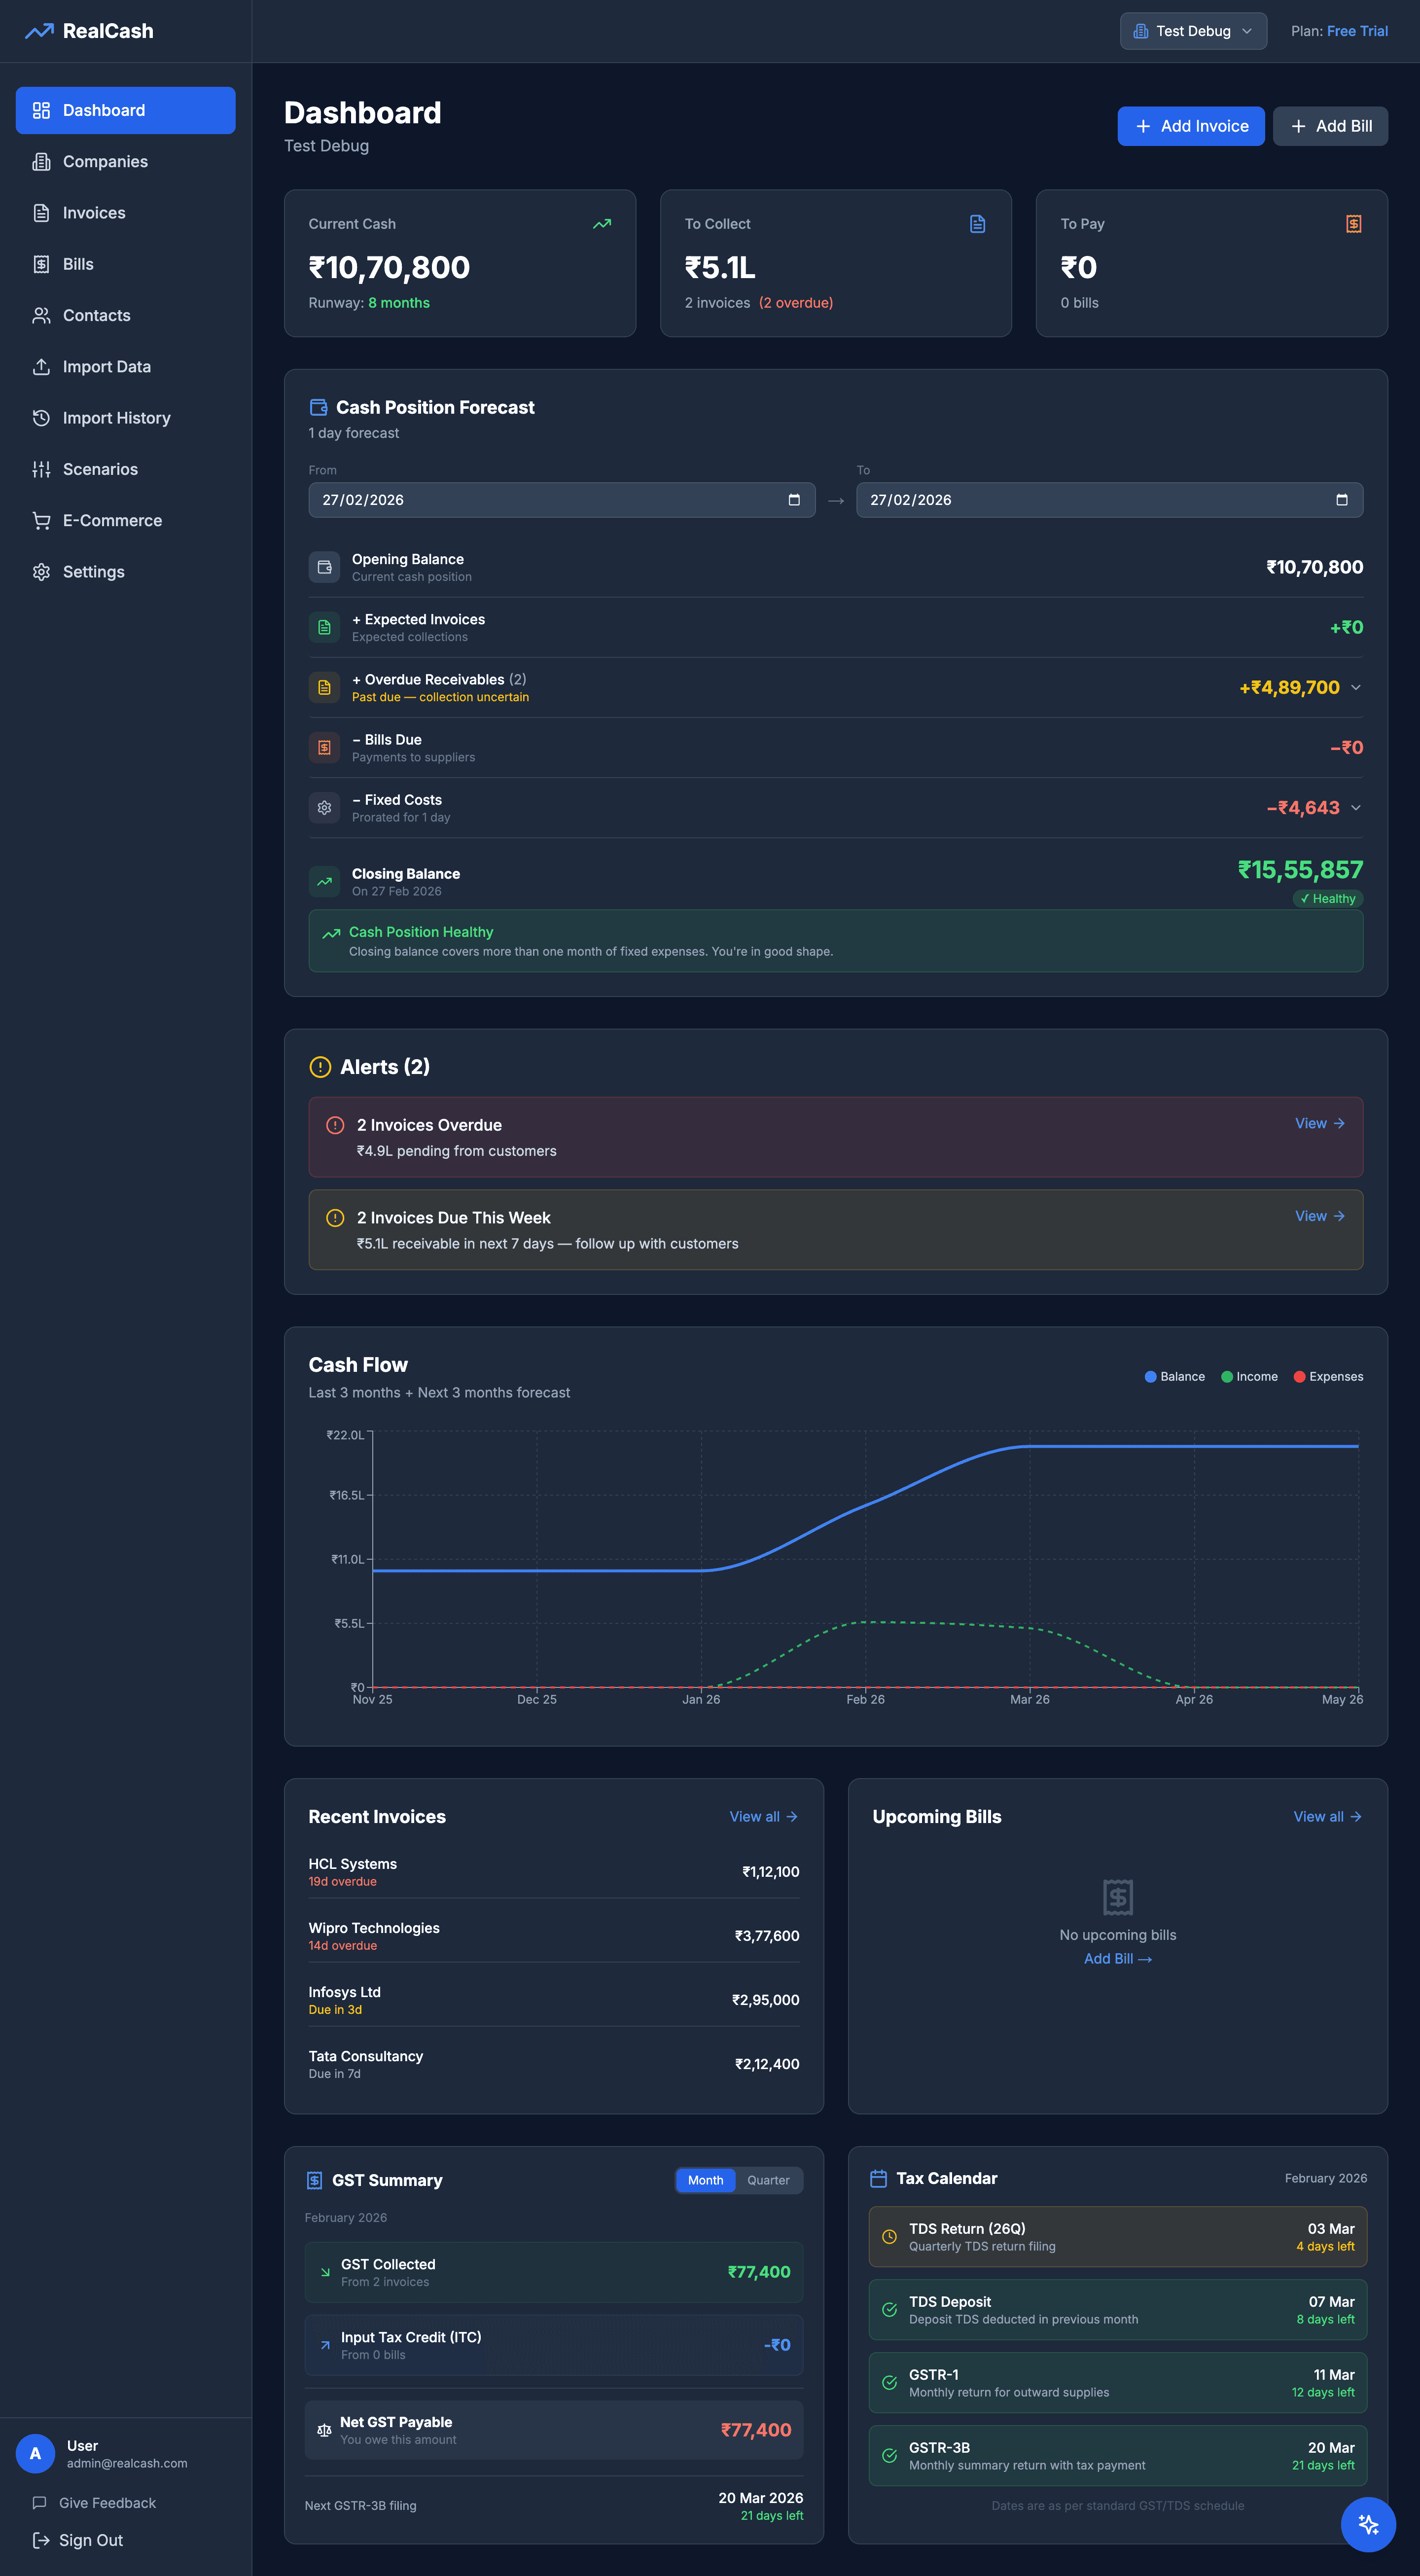
Task: Open the Bills section in sidebar
Action: point(77,264)
